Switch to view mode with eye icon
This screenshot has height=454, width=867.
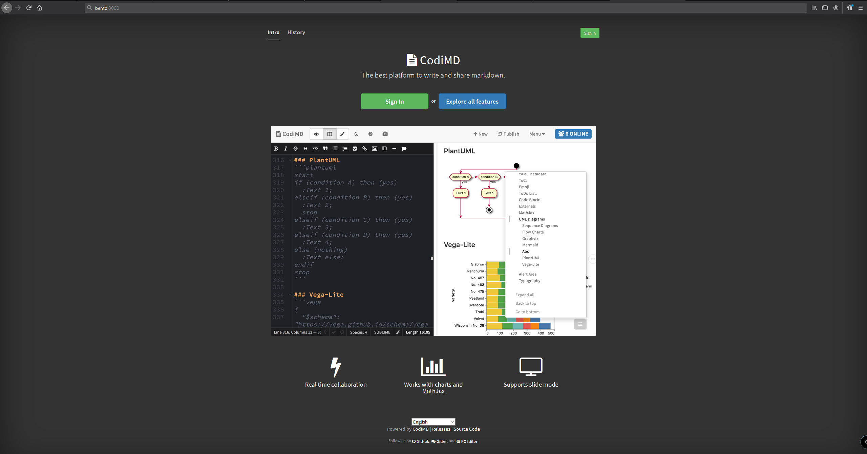(x=316, y=134)
